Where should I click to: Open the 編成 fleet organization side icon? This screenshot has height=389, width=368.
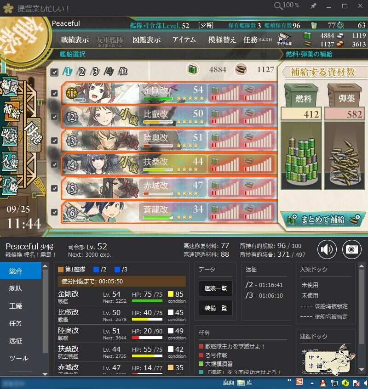pos(10,87)
